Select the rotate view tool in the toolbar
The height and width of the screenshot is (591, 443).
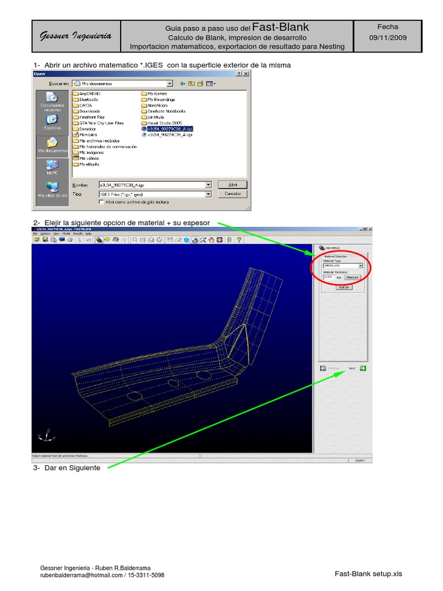(x=195, y=240)
